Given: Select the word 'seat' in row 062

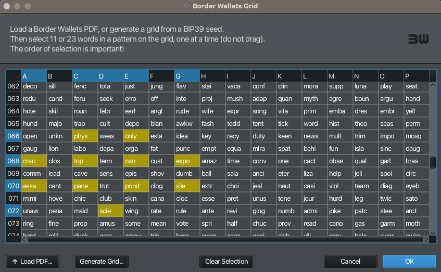Looking at the screenshot, I should pyautogui.click(x=416, y=86).
